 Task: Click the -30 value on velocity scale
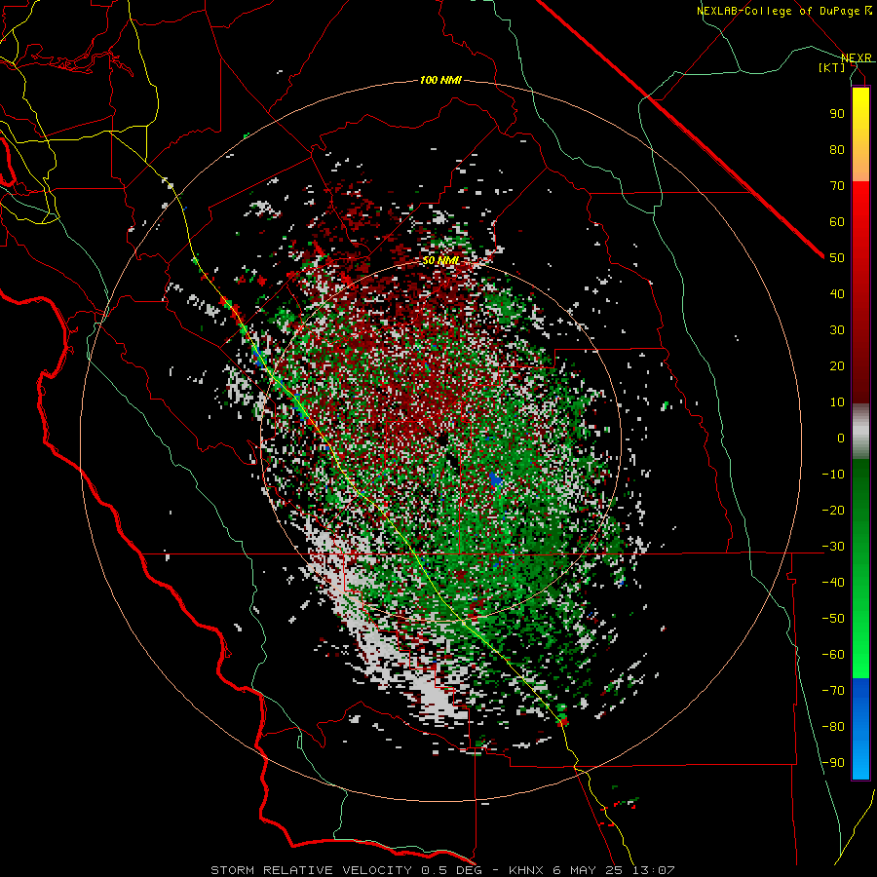[x=833, y=547]
